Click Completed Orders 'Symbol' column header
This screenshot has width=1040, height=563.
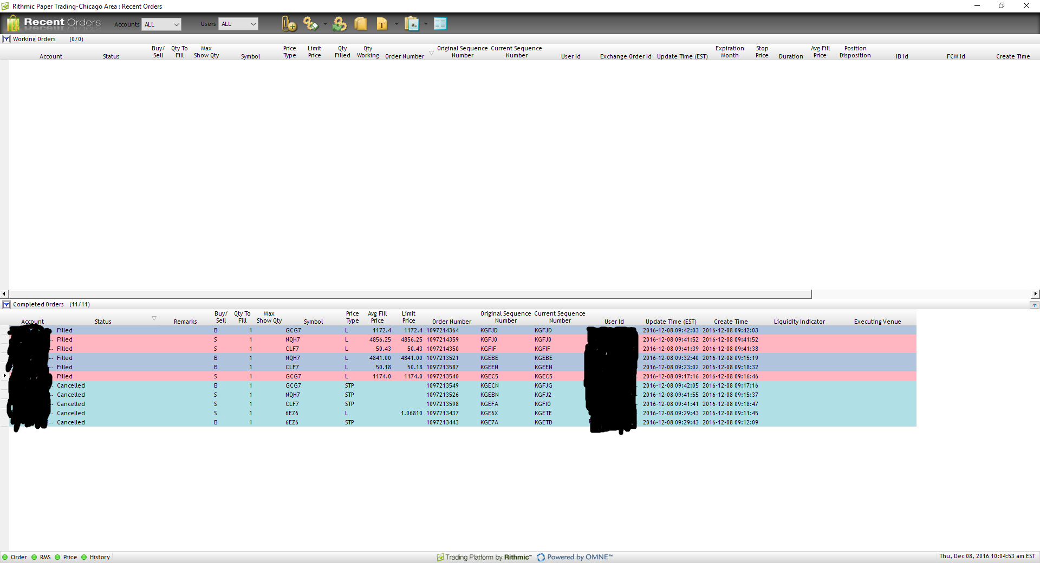point(313,322)
